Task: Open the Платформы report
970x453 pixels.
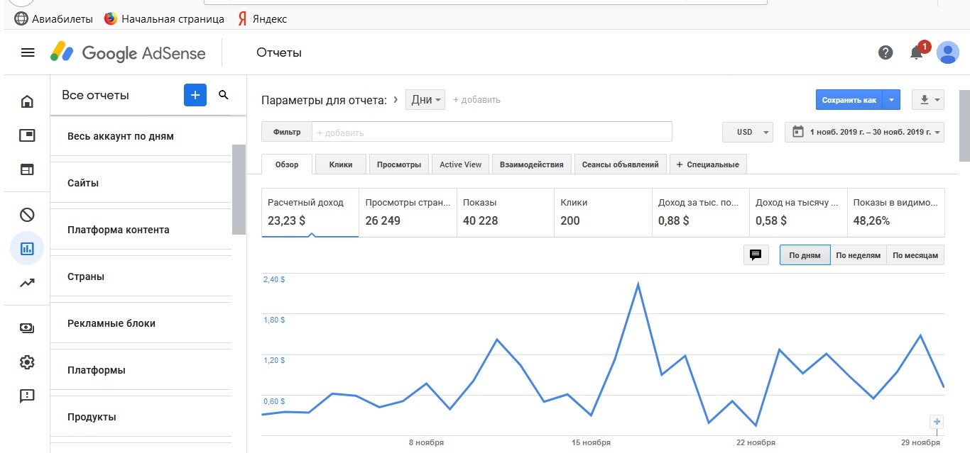Action: coord(141,370)
